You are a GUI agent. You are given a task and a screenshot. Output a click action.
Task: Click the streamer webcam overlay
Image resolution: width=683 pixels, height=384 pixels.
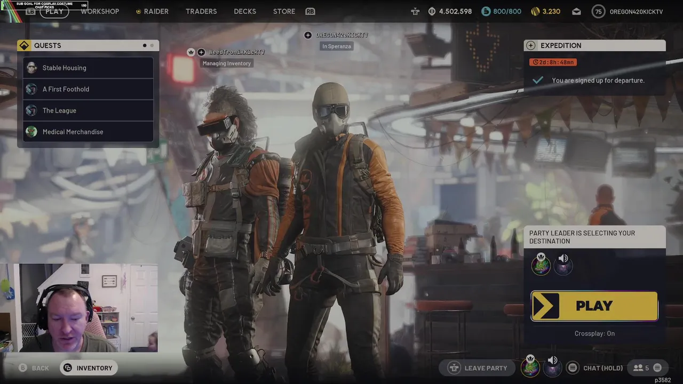point(79,308)
